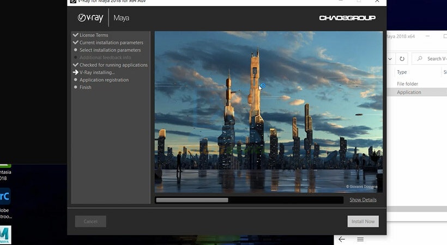The height and width of the screenshot is (245, 447).
Task: Click the Show Details link
Action: [363, 200]
